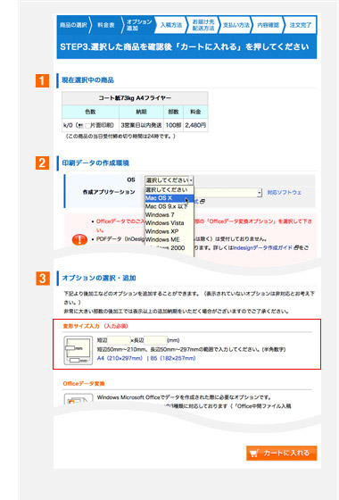
Task: Select Windows 7 in the OS list
Action: tap(169, 214)
